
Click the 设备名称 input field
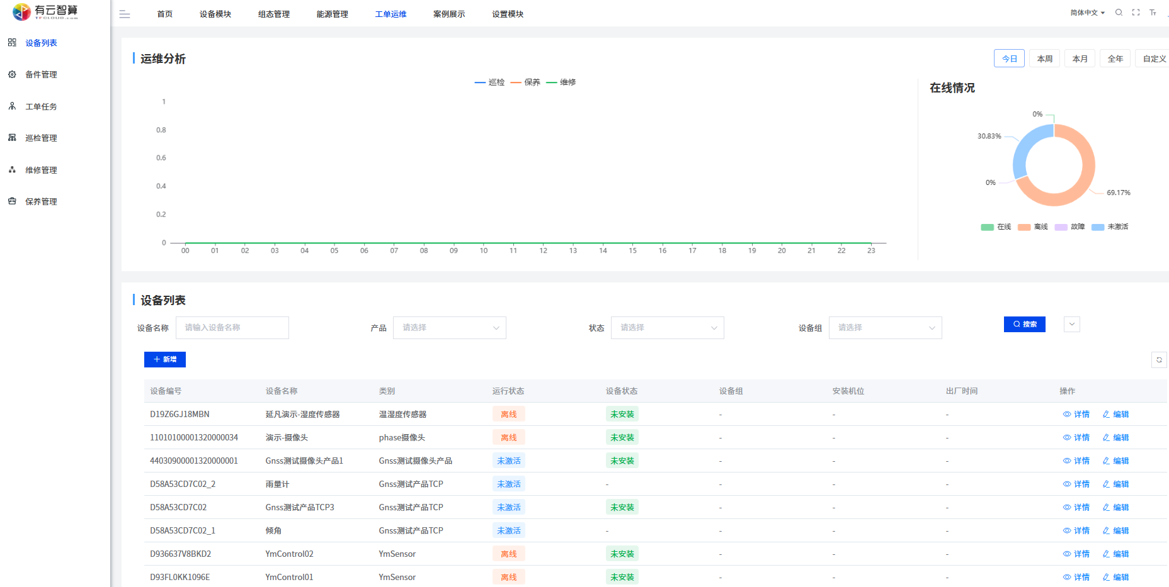232,328
